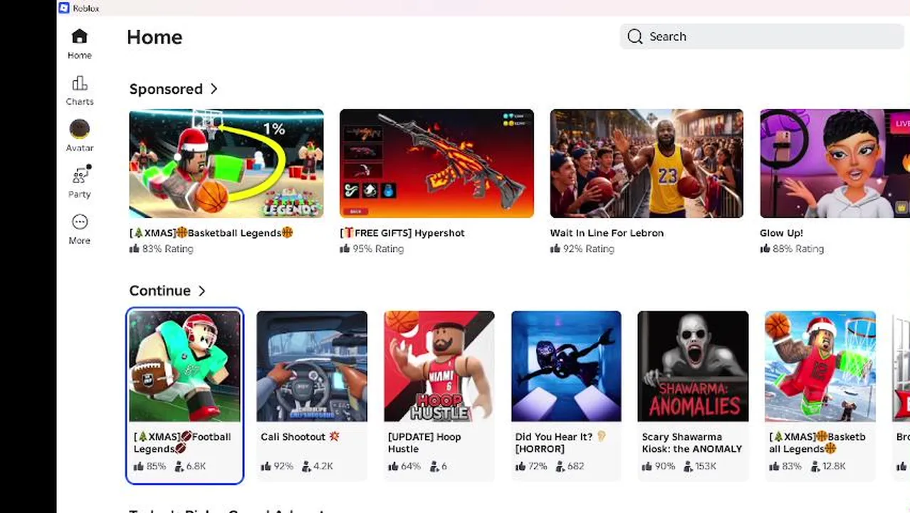Open Did You Hear It? horror thumbnail

[566, 366]
